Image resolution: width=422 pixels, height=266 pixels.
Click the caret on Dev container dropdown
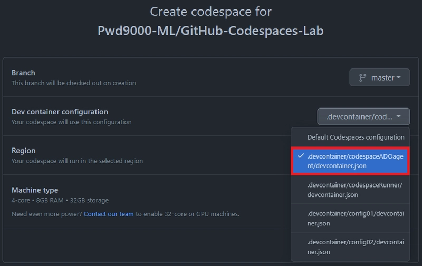[399, 117]
